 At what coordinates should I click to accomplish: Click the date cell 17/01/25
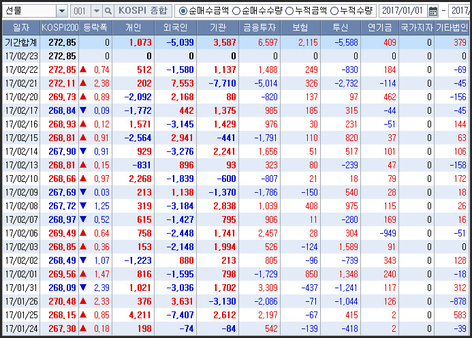click(x=21, y=315)
